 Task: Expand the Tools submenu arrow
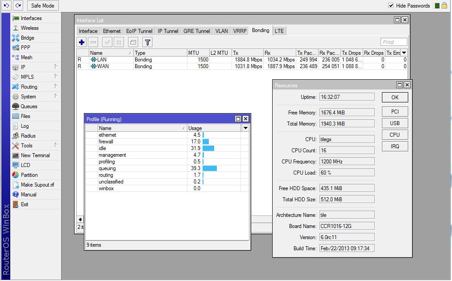56,145
